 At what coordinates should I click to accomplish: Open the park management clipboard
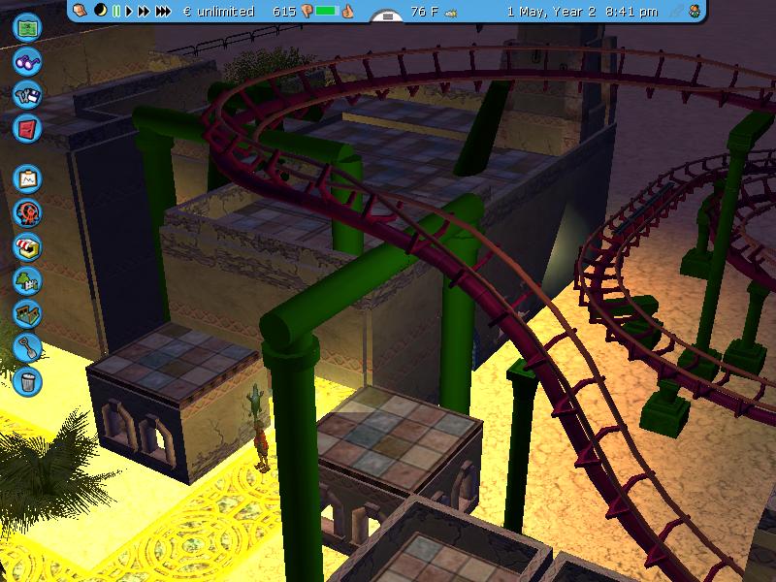[27, 178]
